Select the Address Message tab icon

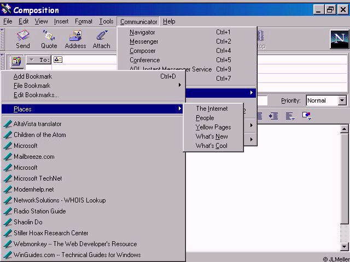(x=16, y=61)
